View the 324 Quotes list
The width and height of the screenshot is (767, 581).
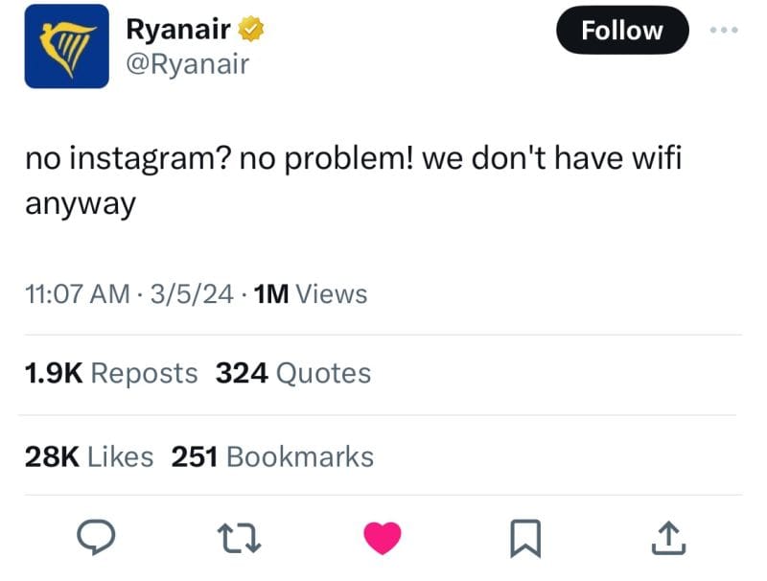(293, 373)
